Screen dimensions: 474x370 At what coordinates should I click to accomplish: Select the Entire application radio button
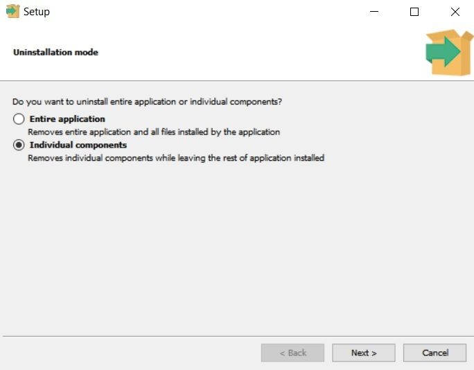tap(19, 119)
